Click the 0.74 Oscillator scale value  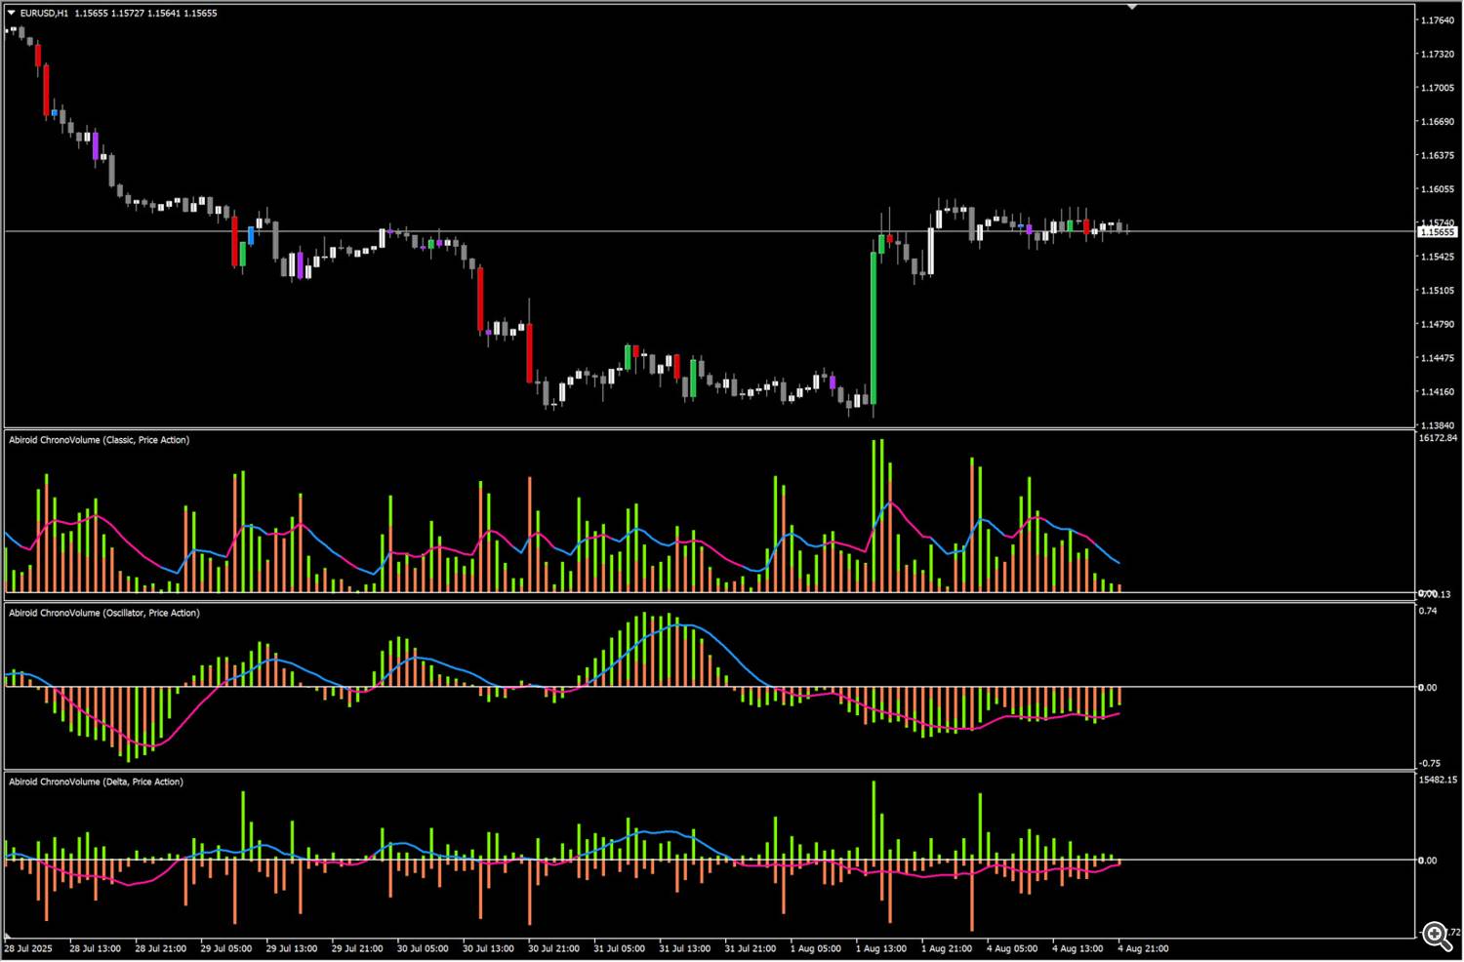tap(1428, 611)
